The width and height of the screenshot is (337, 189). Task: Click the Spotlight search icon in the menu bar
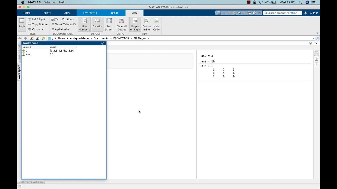click(300, 2)
